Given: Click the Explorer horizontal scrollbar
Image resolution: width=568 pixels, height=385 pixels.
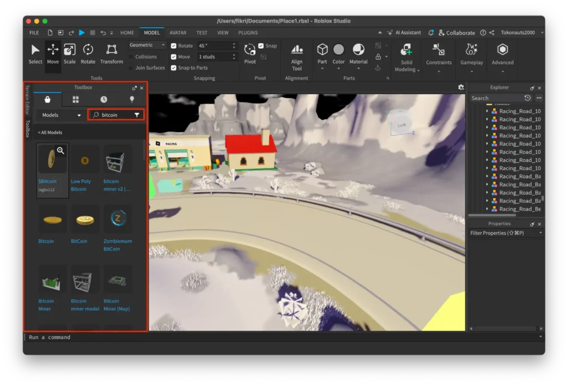Looking at the screenshot, I should pyautogui.click(x=492, y=215).
